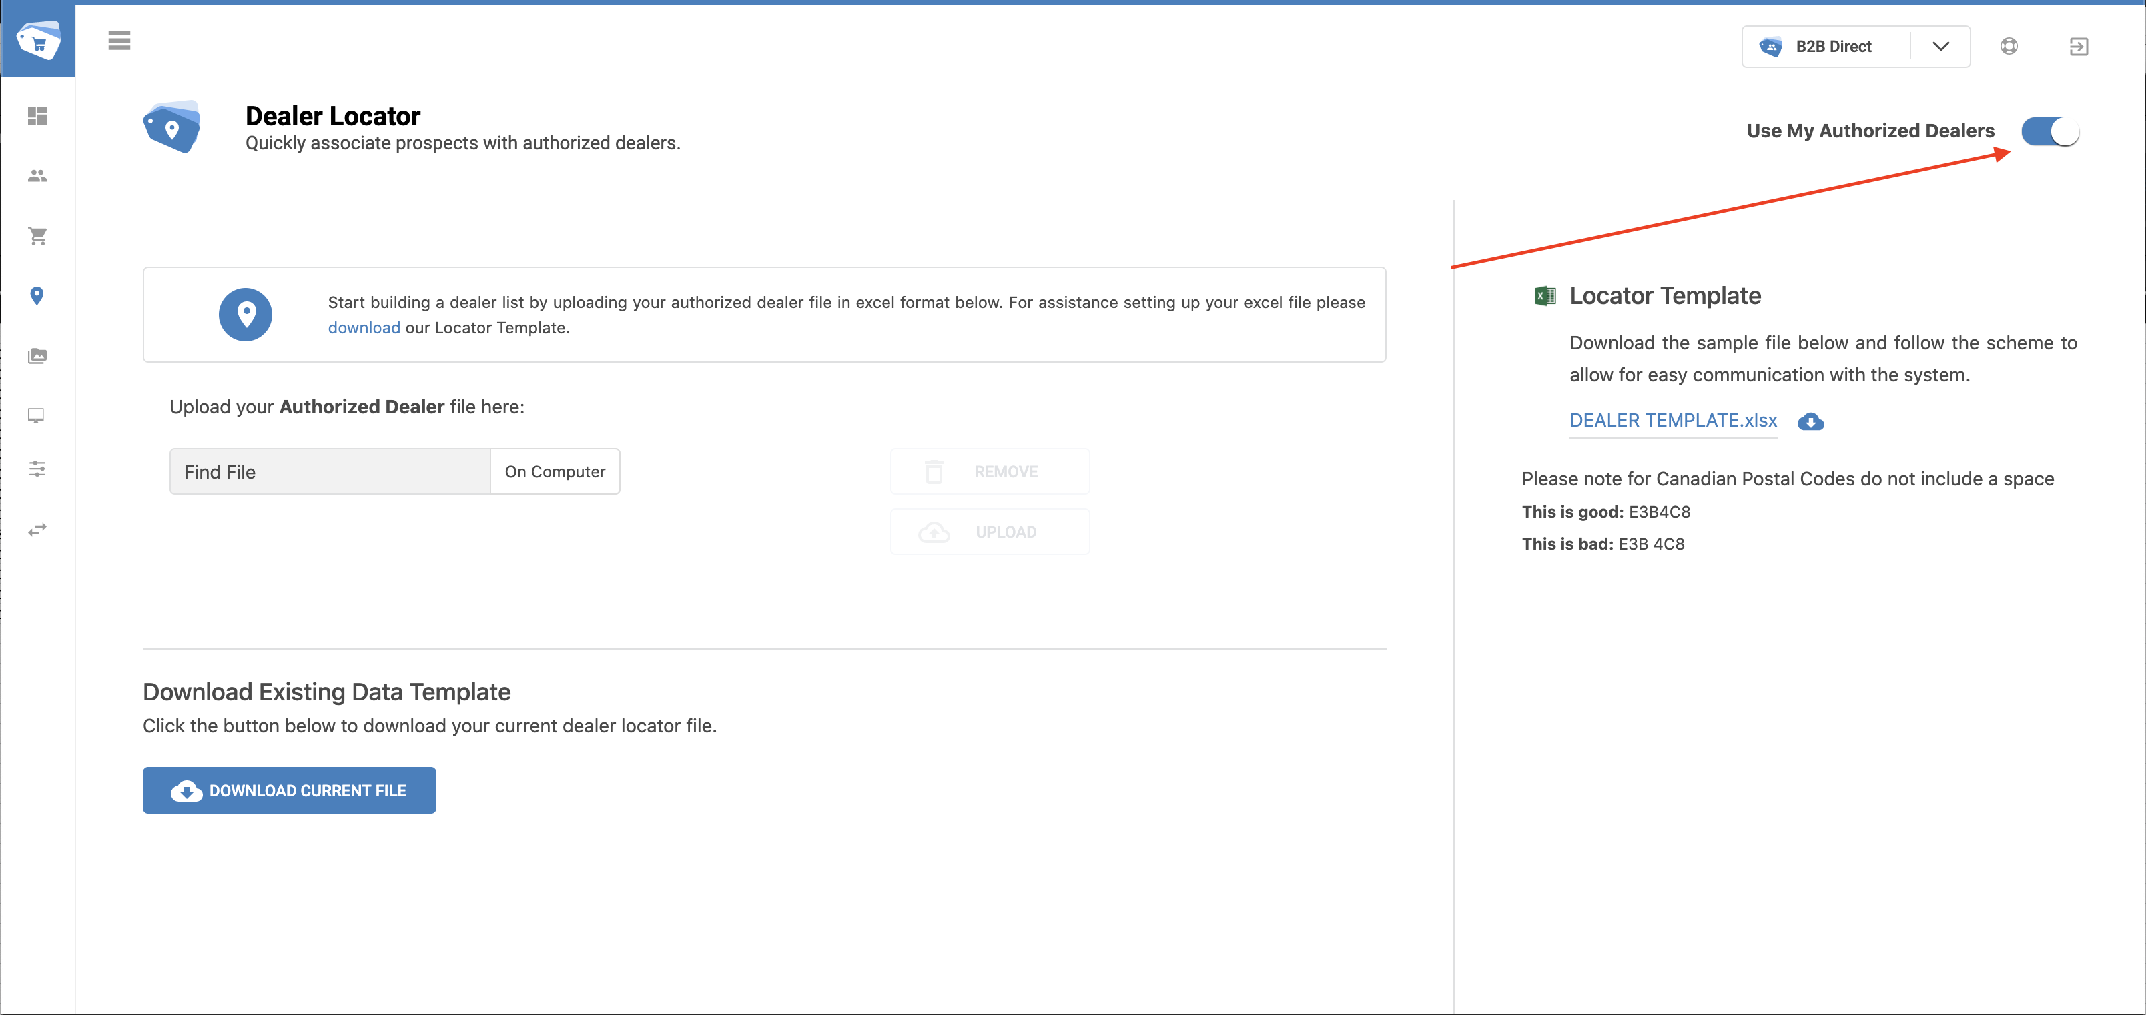Click the DOWNLOAD CURRENT FILE button

coord(289,790)
